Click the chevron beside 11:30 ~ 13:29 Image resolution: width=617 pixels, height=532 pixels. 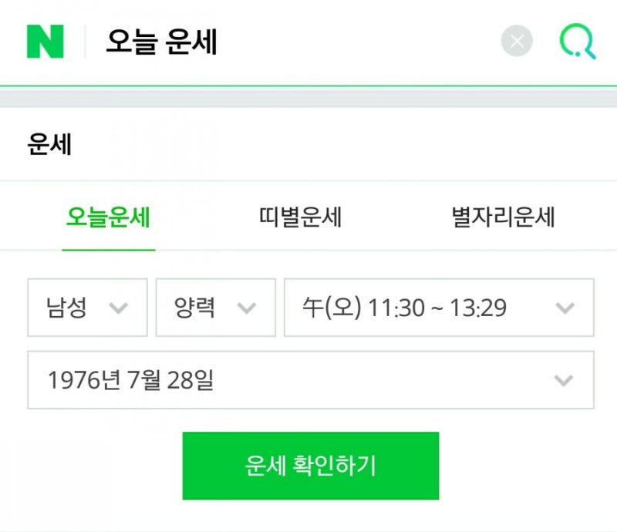click(565, 308)
